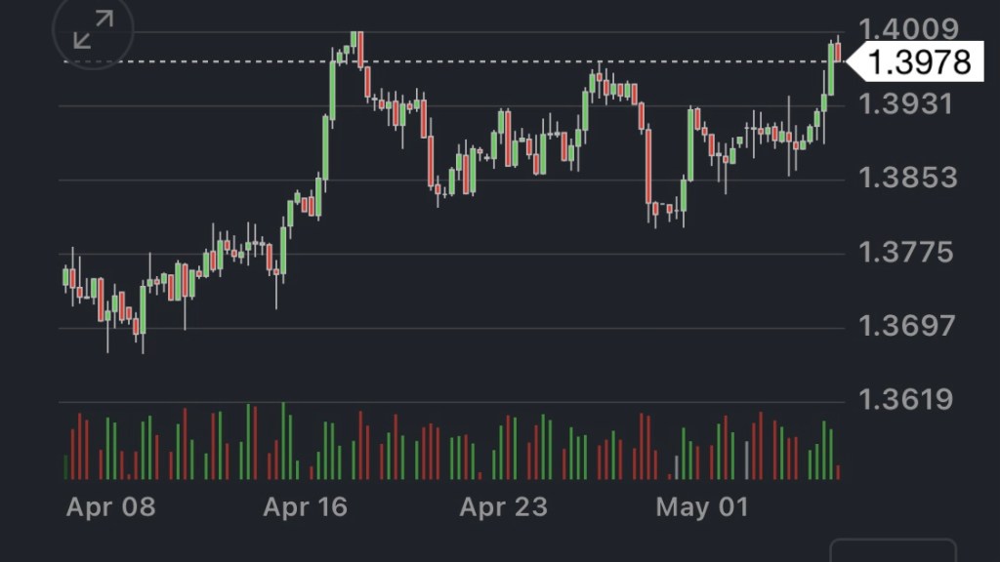Click the first gray volume bar near May 01
The height and width of the screenshot is (562, 1000).
(x=676, y=467)
